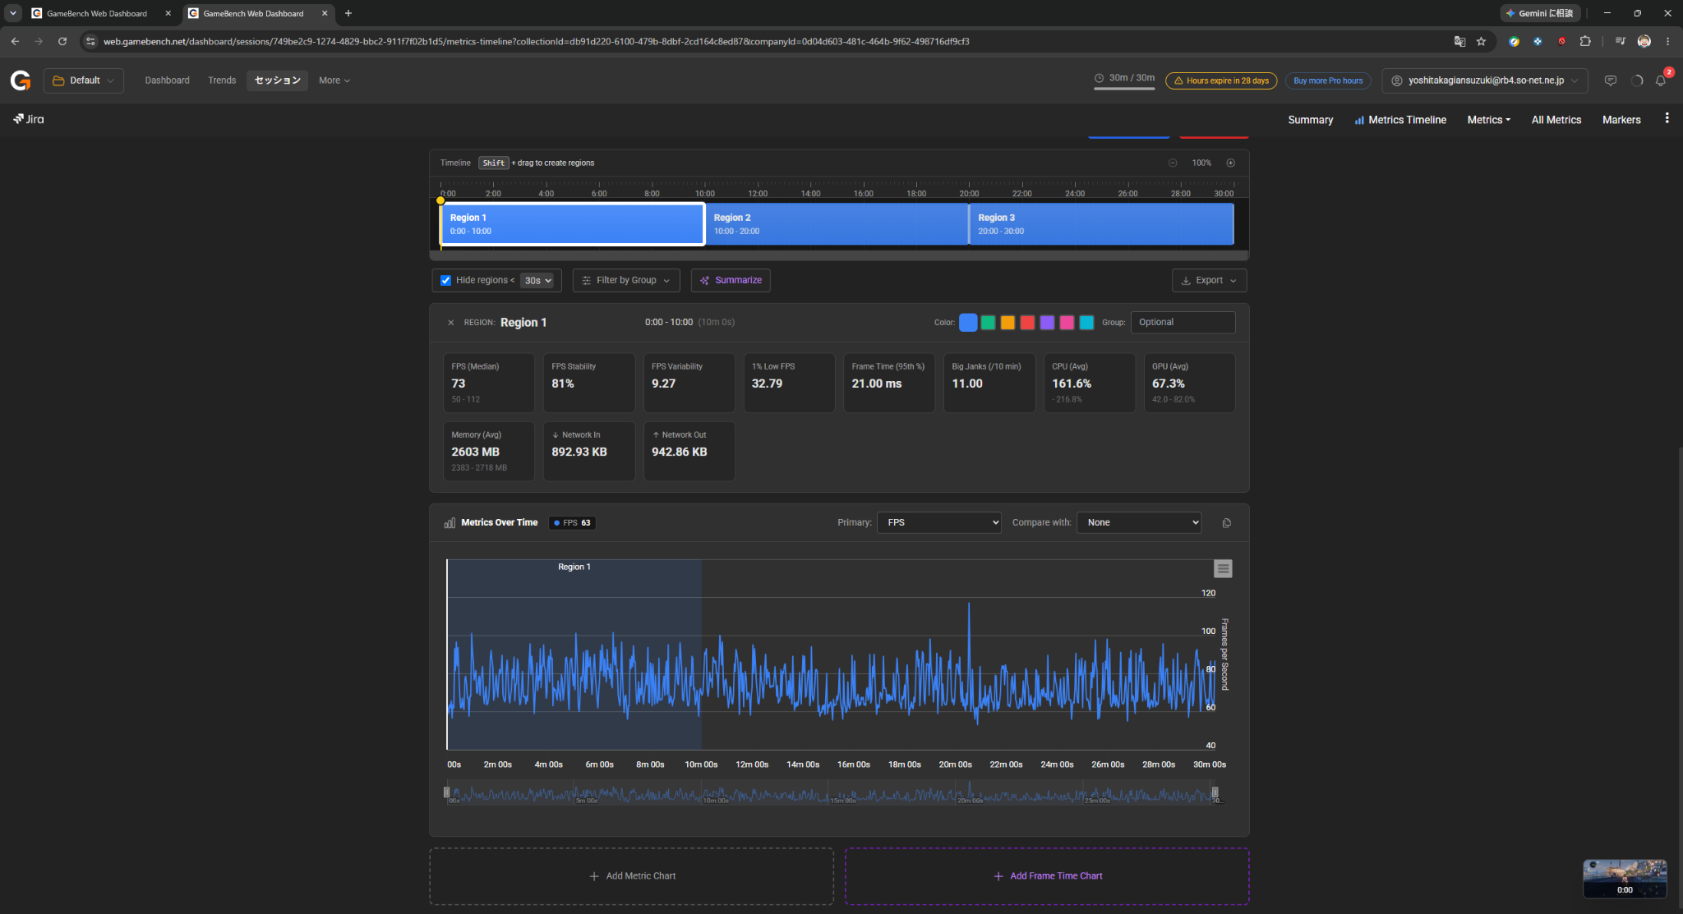Zoom out the timeline with minus icon
Viewport: 1683px width, 914px height.
click(x=1173, y=163)
